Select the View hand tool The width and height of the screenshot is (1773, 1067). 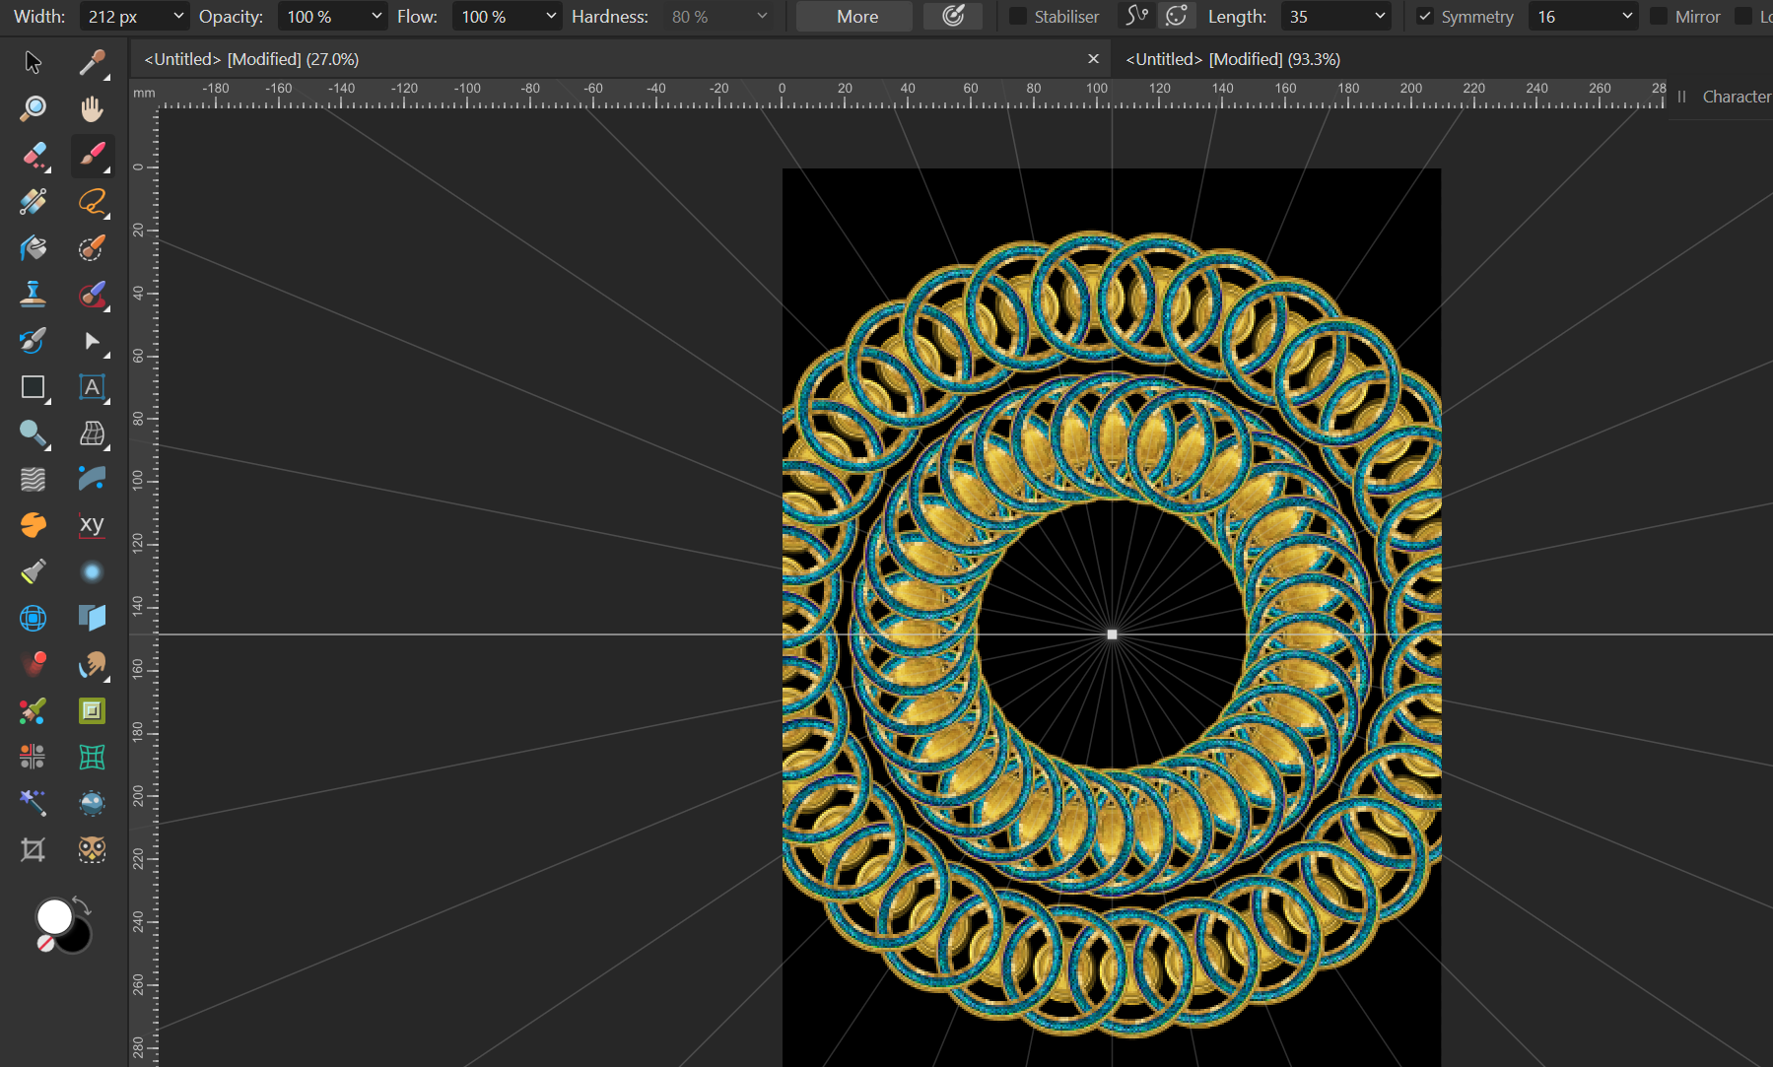pos(92,108)
